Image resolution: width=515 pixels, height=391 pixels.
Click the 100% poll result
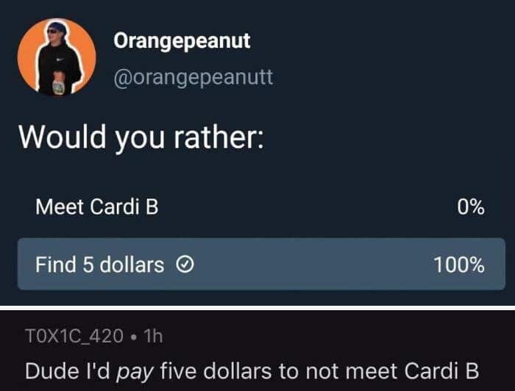point(459,265)
